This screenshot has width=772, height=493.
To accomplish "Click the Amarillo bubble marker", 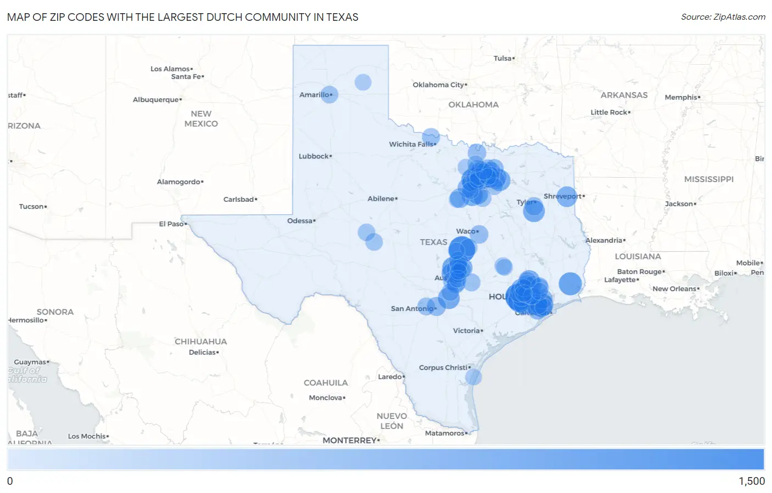I will click(x=329, y=94).
